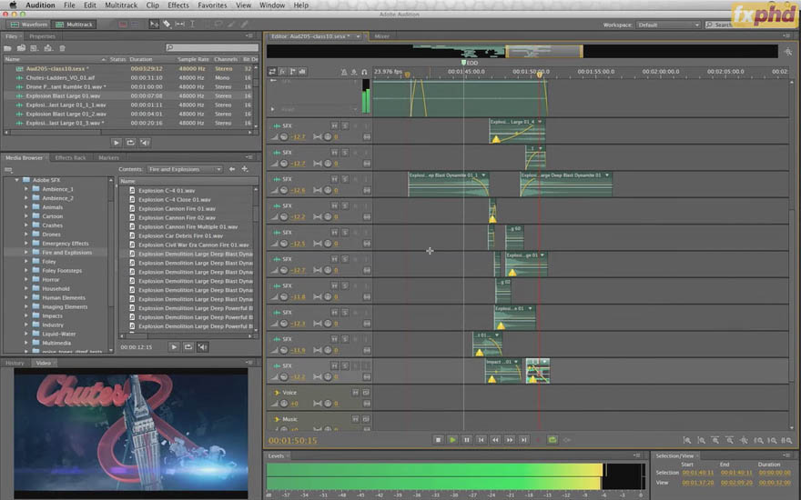Viewport: 801px width, 500px height.
Task: Click the volume knob on the -12.3 SFX track
Action: [283, 324]
